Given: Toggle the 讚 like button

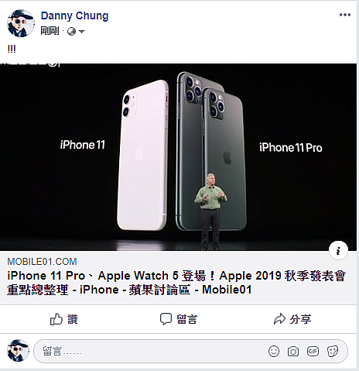Looking at the screenshot, I should click(x=64, y=319).
